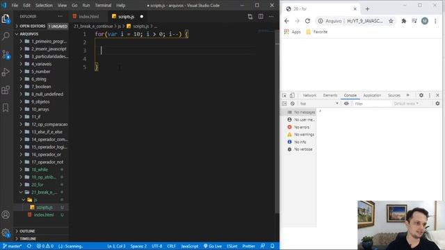Activate DevTools inspect element picker
The height and width of the screenshot is (250, 445).
click(284, 96)
